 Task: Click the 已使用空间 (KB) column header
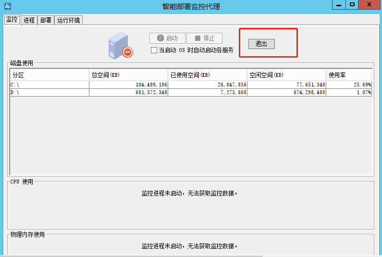click(x=208, y=75)
